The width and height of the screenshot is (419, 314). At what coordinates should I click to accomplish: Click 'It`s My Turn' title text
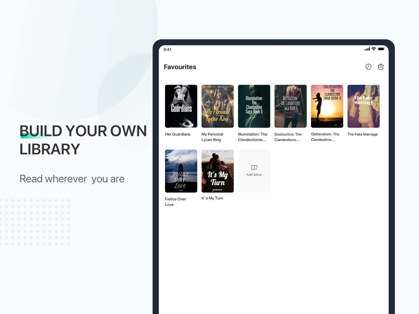click(x=212, y=198)
